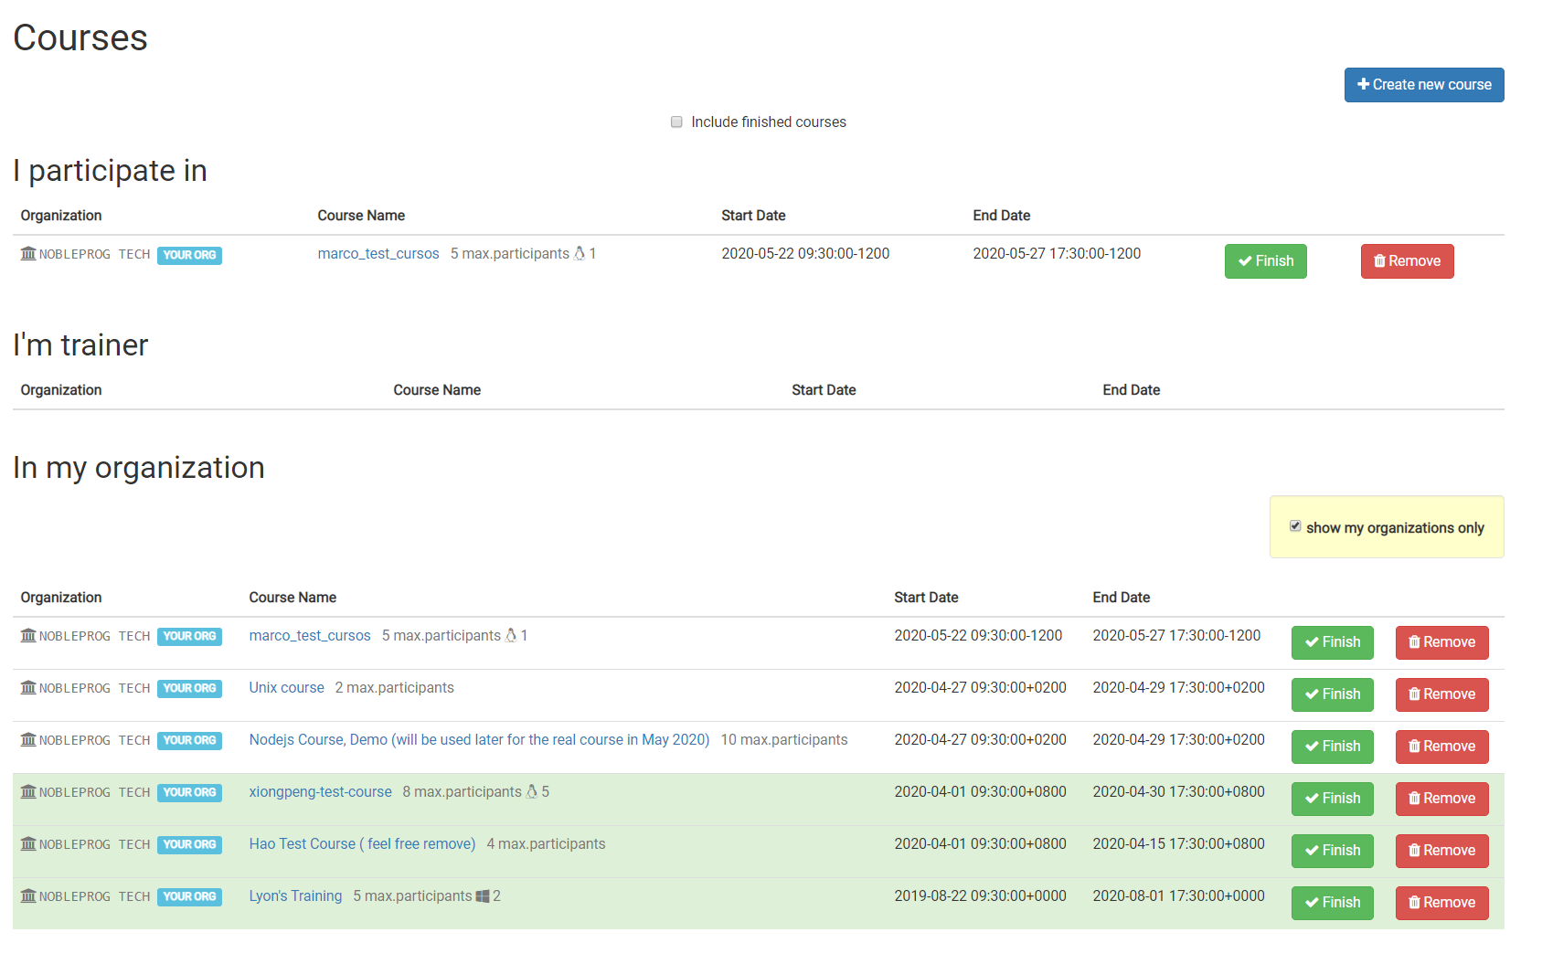Viewport: 1542px width, 964px height.
Task: Click the I'm trainer section heading
Action: coord(80,345)
